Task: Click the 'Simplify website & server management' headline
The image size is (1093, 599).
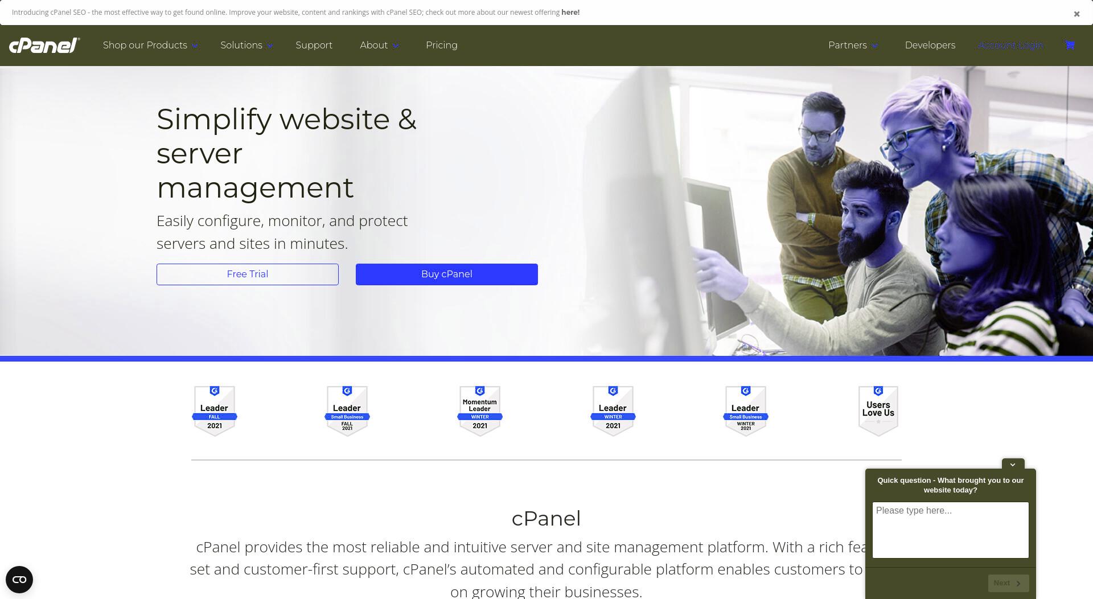Action: tap(286, 154)
